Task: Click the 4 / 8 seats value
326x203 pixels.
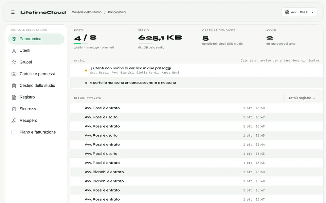Action: [x=85, y=38]
